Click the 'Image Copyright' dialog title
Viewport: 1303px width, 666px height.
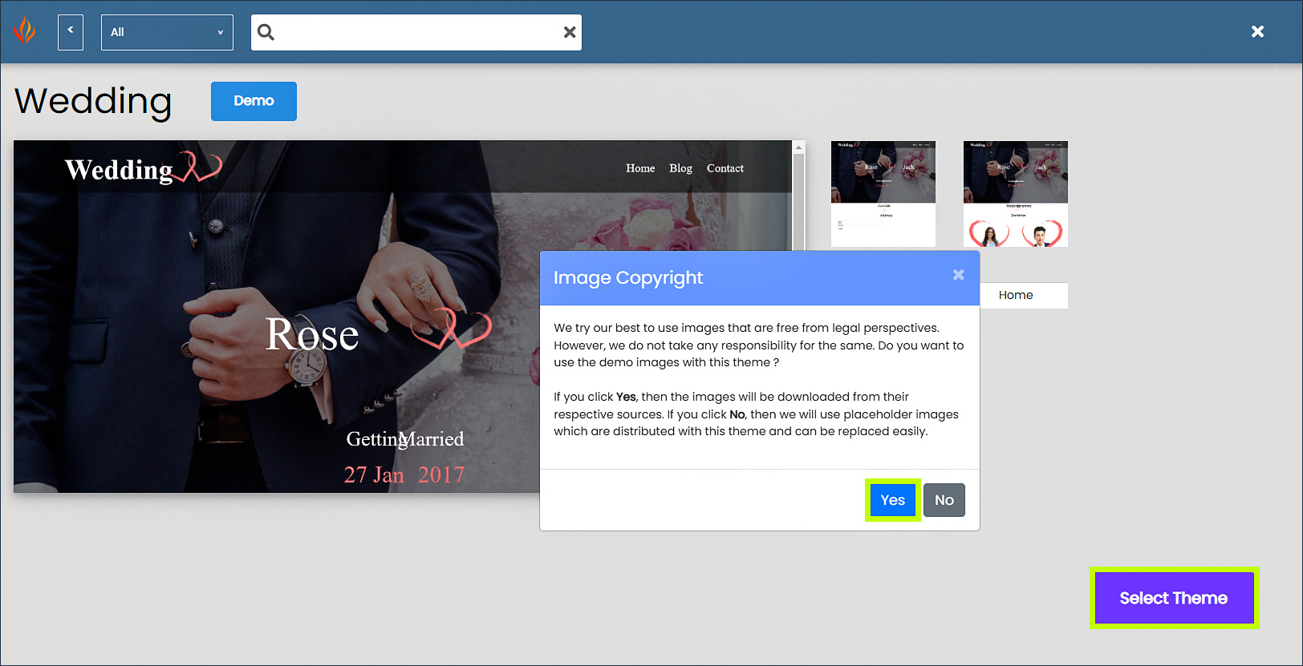[628, 278]
